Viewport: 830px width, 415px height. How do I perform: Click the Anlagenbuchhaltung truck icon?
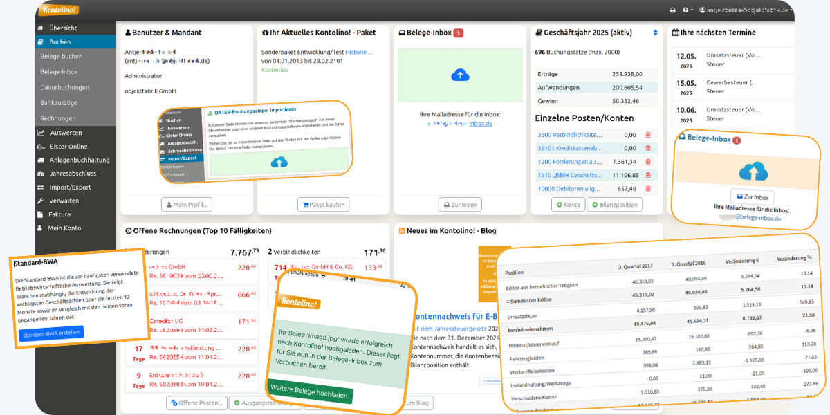[x=41, y=160]
